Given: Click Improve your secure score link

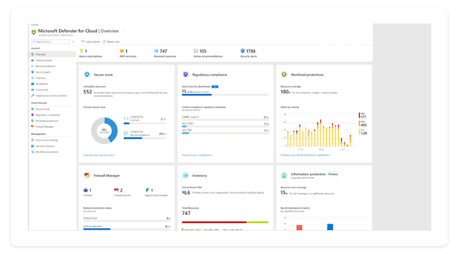Looking at the screenshot, I should pyautogui.click(x=100, y=155).
